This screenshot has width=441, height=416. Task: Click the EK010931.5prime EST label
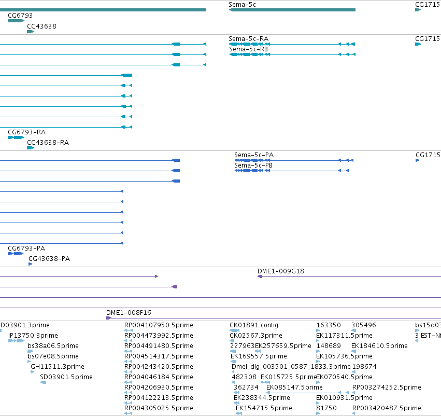[344, 398]
